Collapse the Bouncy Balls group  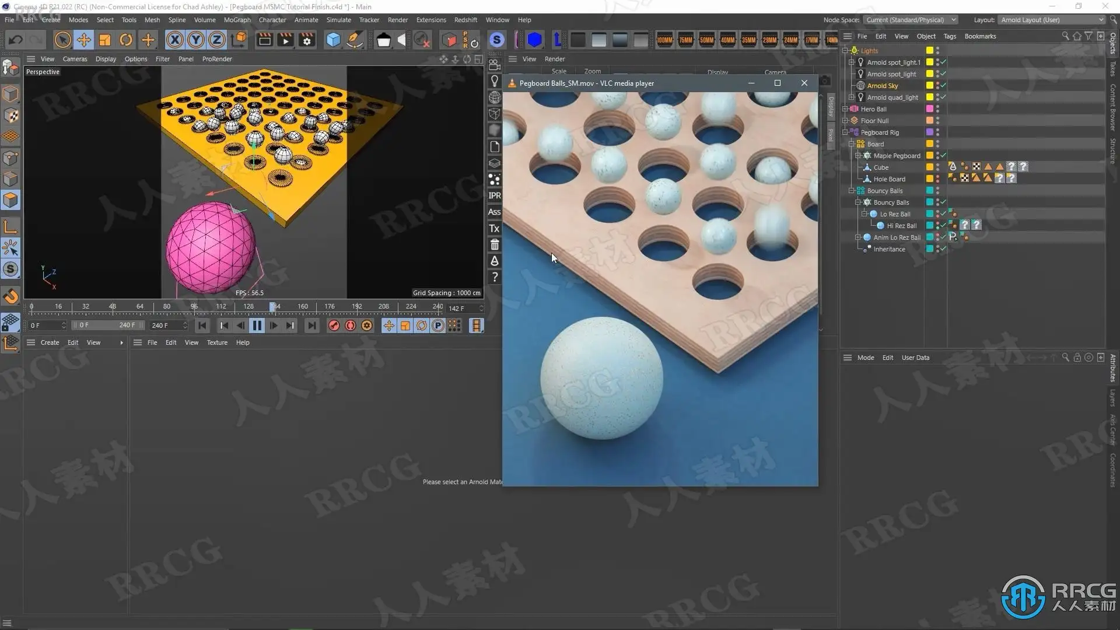coord(852,191)
